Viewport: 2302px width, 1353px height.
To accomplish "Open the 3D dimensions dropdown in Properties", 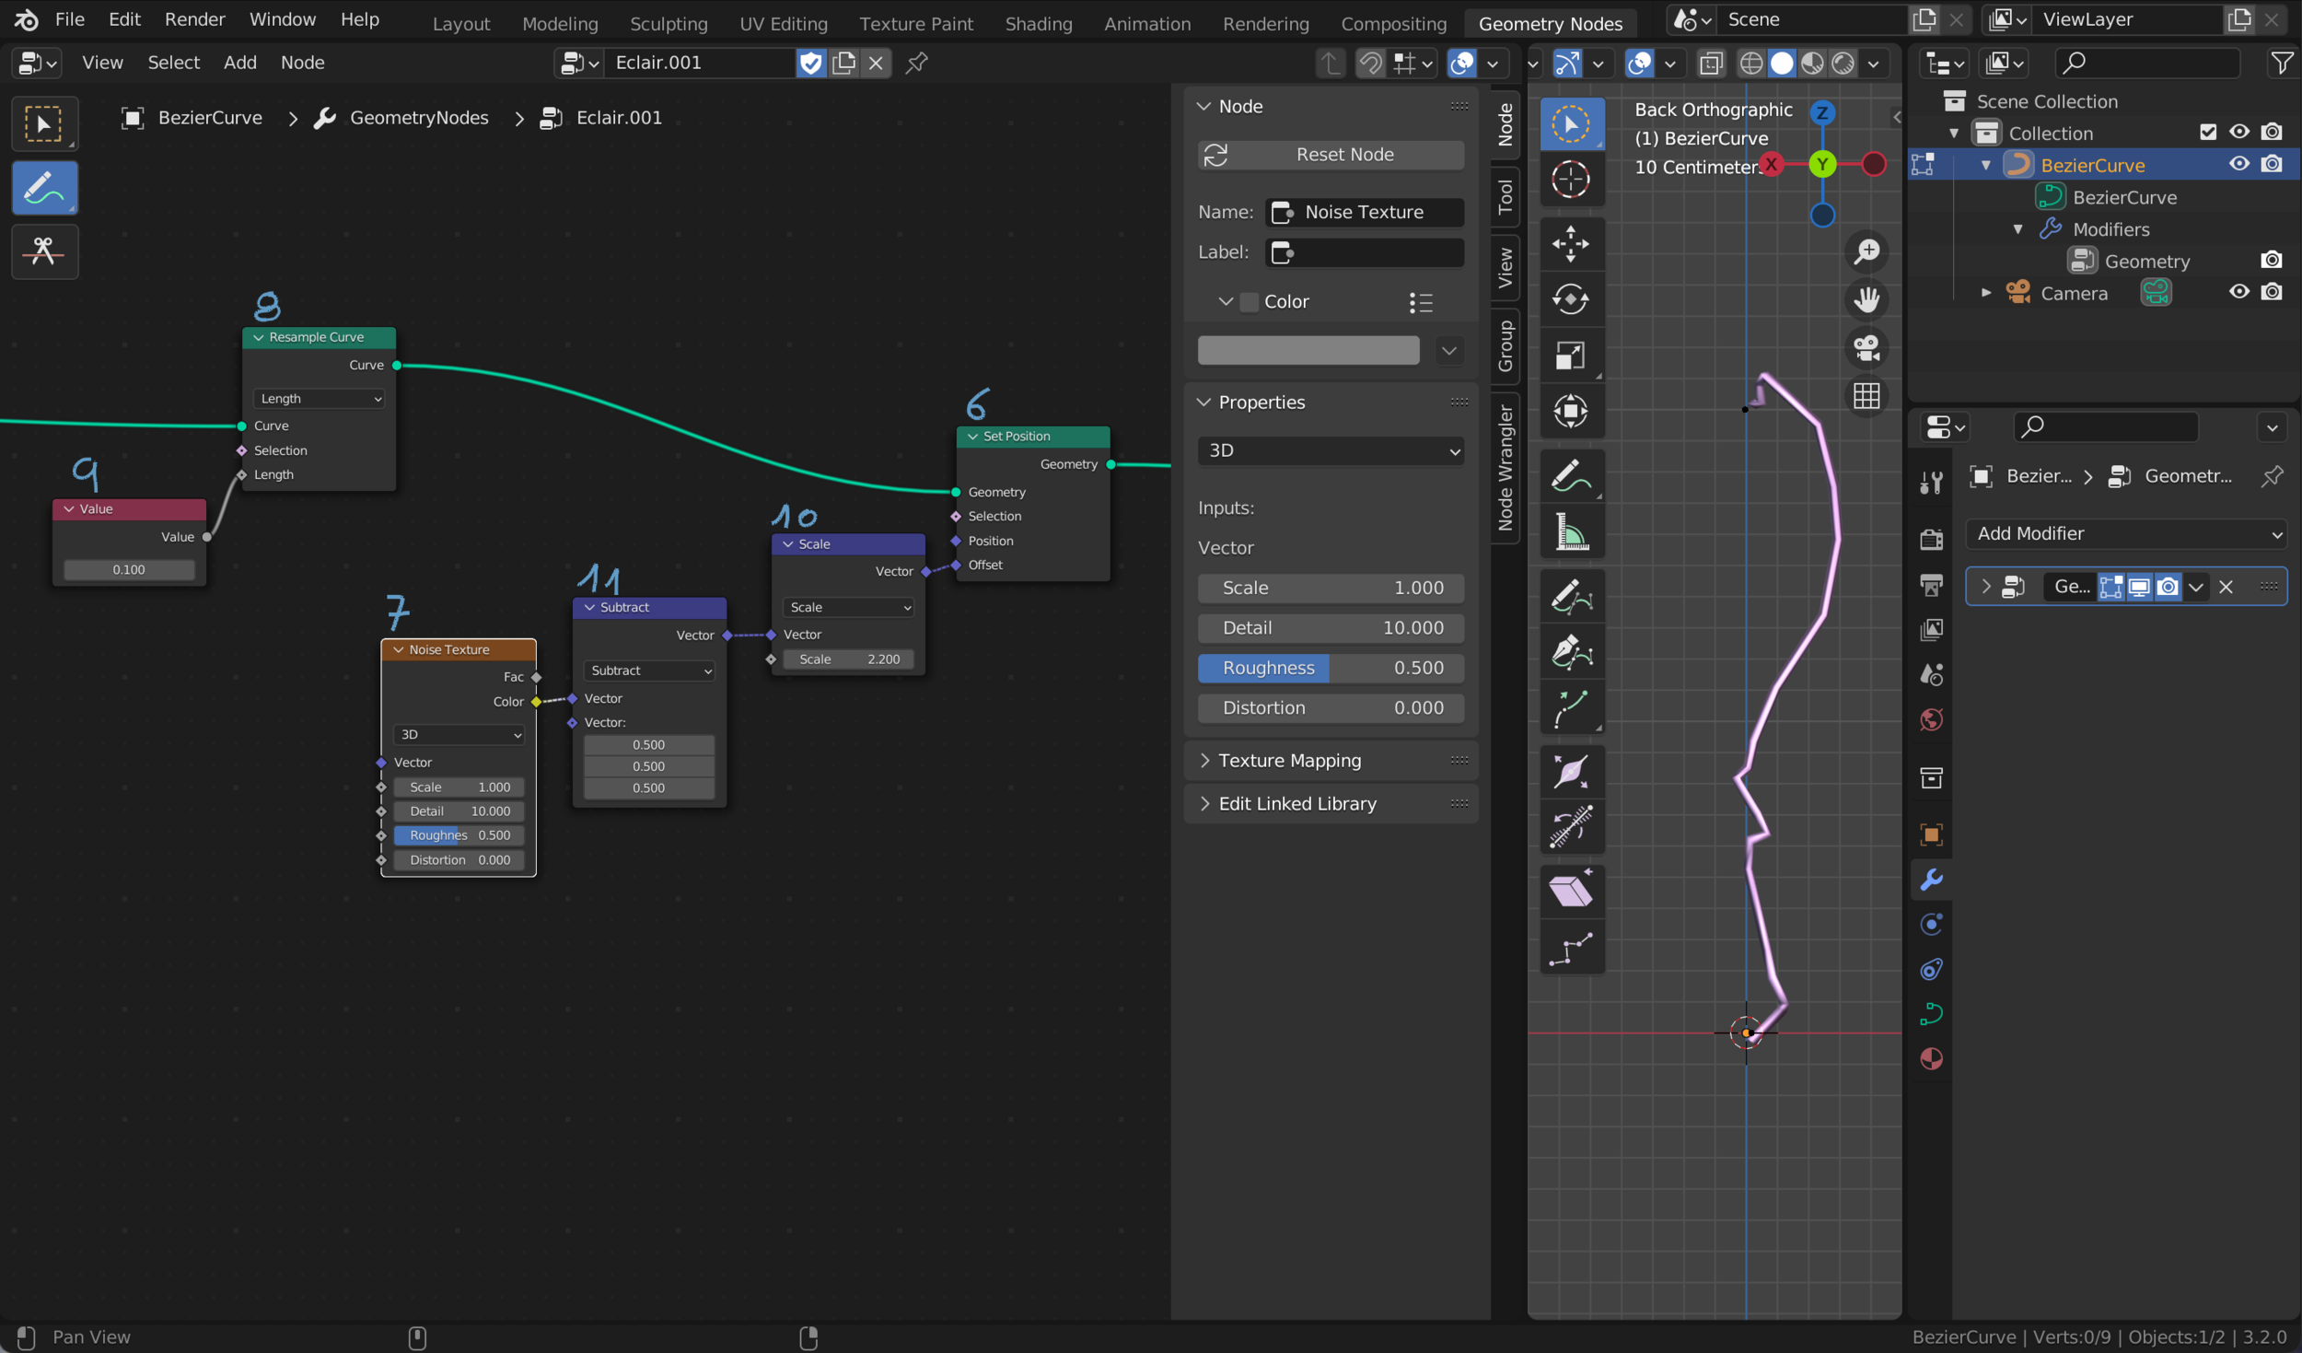I will coord(1331,450).
